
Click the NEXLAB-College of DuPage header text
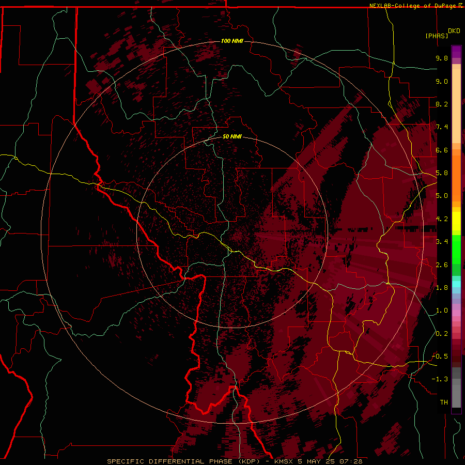click(x=413, y=6)
